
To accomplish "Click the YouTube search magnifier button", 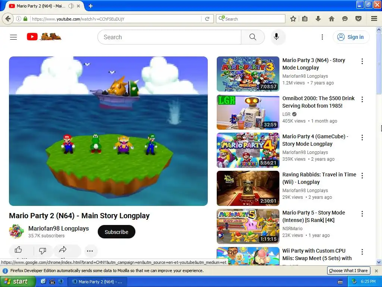I will click(x=253, y=37).
